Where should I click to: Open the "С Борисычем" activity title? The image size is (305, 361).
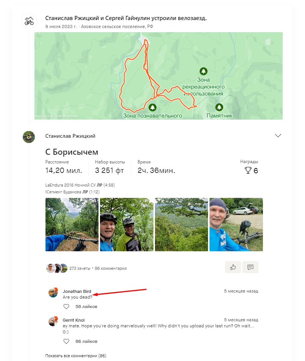[x=72, y=152]
